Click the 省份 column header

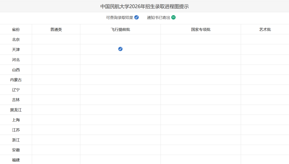click(x=16, y=29)
